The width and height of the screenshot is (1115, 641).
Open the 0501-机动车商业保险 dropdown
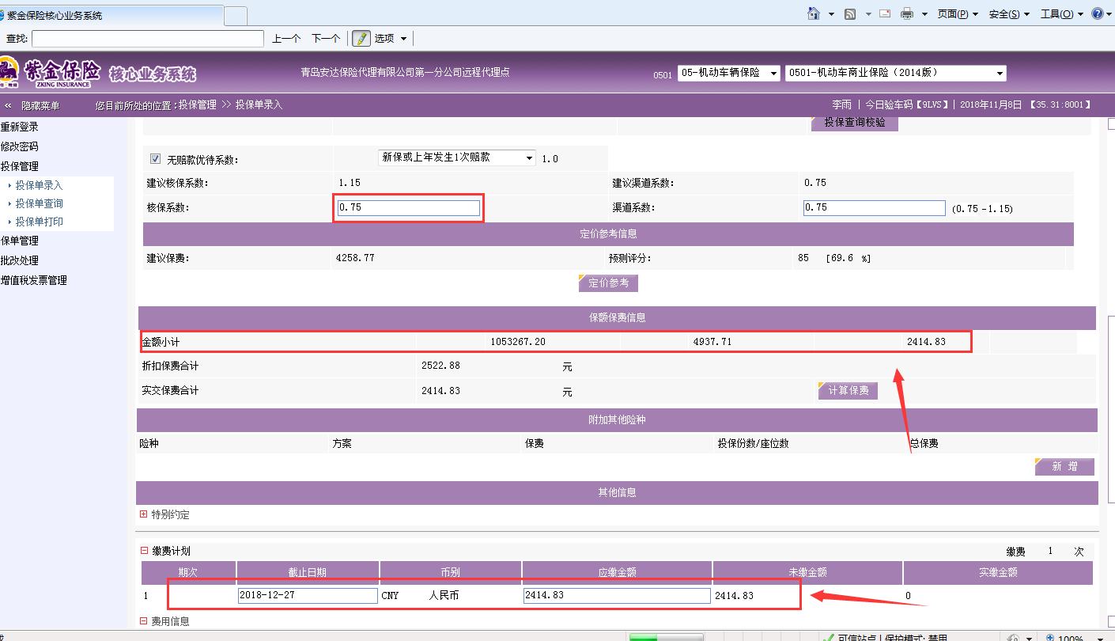[894, 73]
